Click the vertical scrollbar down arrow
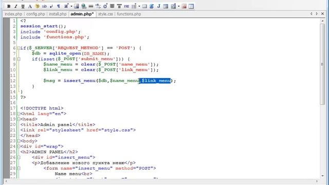This screenshot has height=185, width=329. [x=322, y=176]
